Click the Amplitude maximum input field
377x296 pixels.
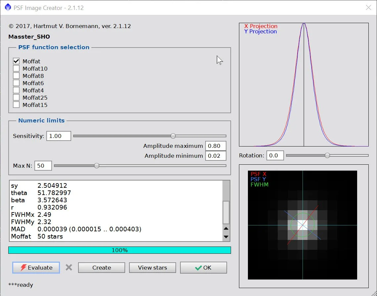[216, 146]
